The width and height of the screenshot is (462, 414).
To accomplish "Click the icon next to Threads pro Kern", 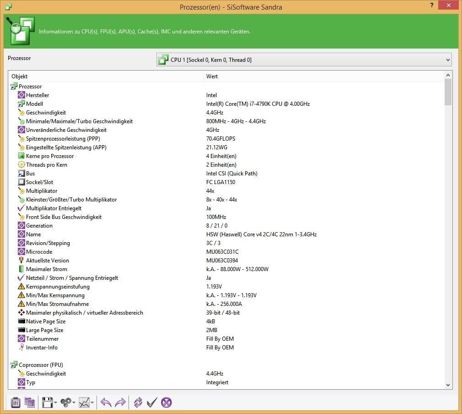I will click(x=21, y=165).
